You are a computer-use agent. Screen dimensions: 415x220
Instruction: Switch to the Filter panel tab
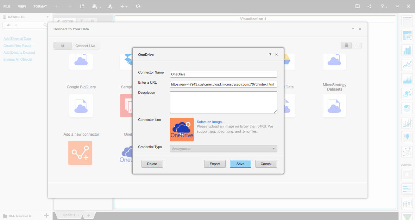click(x=82, y=21)
